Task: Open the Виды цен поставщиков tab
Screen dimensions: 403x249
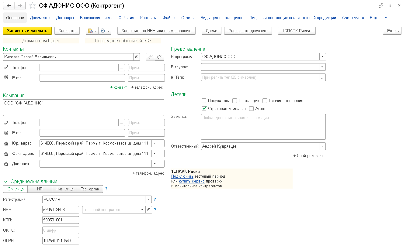Action: (222, 18)
